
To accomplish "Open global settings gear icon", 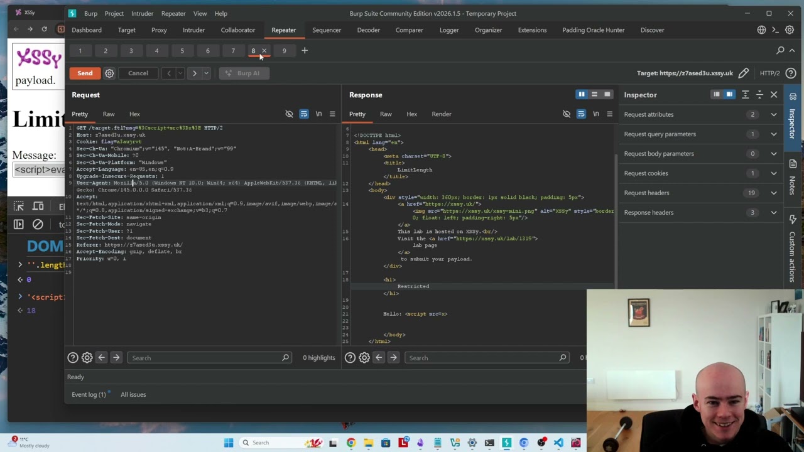I will coord(790,30).
